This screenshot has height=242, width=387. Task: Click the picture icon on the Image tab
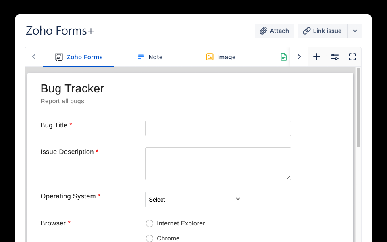210,57
